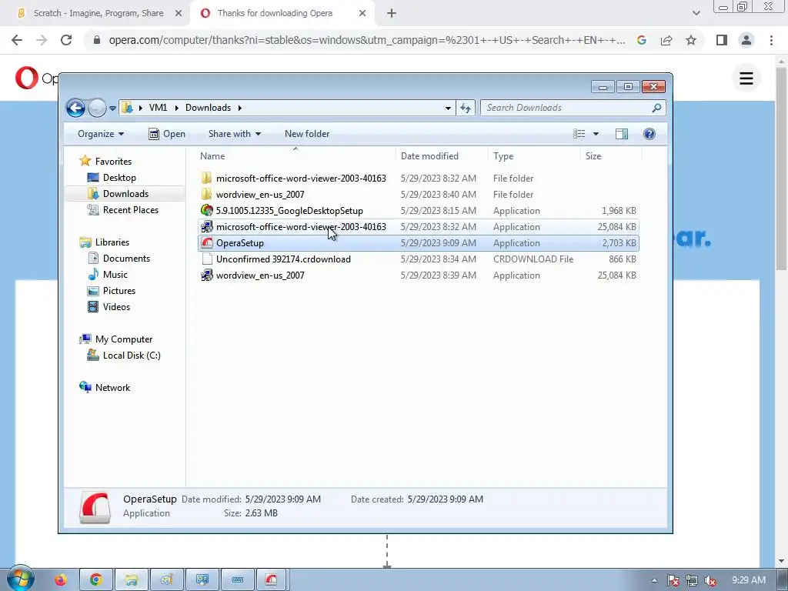The image size is (788, 591).
Task: Expand the arrow after Downloads breadcrumb
Action: 240,108
